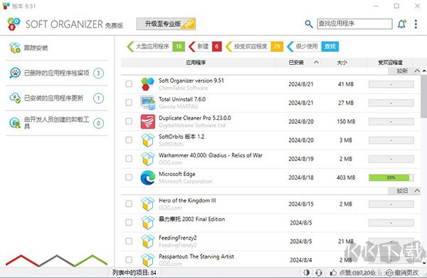Toggle the dark mode status bar icon
This screenshot has width=427, height=278.
306,272
